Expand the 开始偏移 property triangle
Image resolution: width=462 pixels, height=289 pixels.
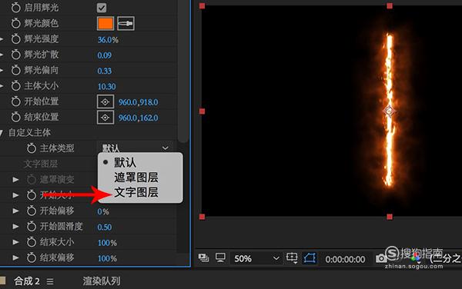[x=15, y=211]
